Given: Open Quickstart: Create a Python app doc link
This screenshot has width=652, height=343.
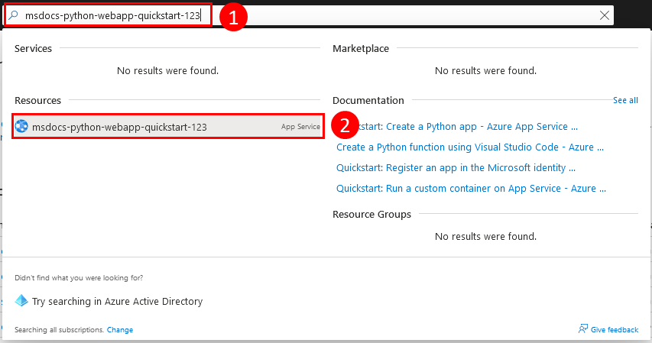Looking at the screenshot, I should [457, 126].
